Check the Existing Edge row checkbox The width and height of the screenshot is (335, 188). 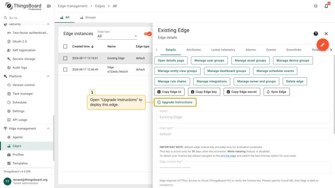click(65, 58)
